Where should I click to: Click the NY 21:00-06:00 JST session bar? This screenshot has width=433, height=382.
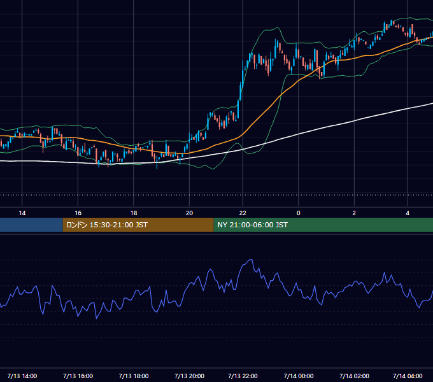point(323,225)
